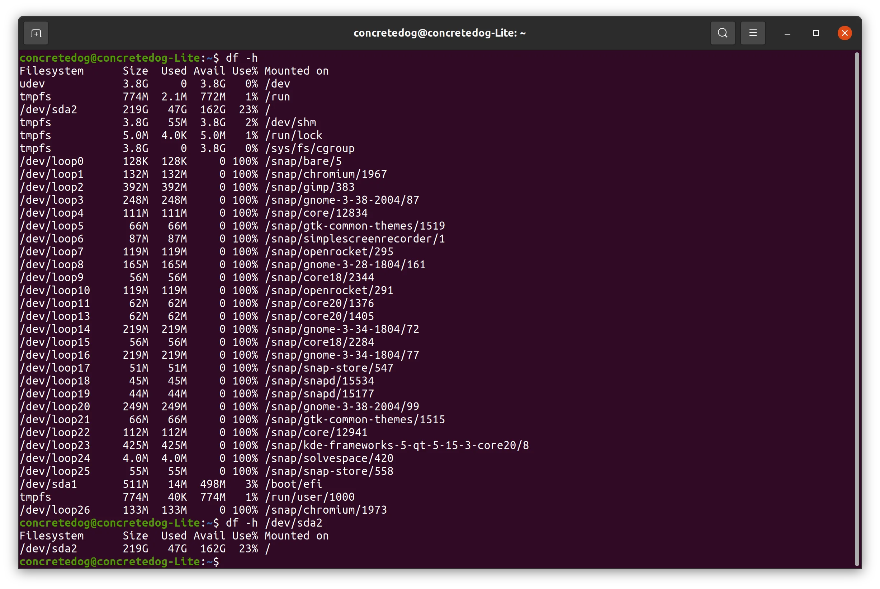Click '/snap/snap-store/547' mount path
The width and height of the screenshot is (880, 589).
click(x=329, y=368)
